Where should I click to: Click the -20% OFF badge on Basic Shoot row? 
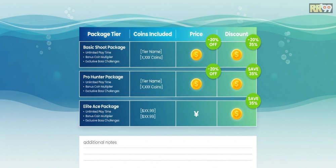213,42
